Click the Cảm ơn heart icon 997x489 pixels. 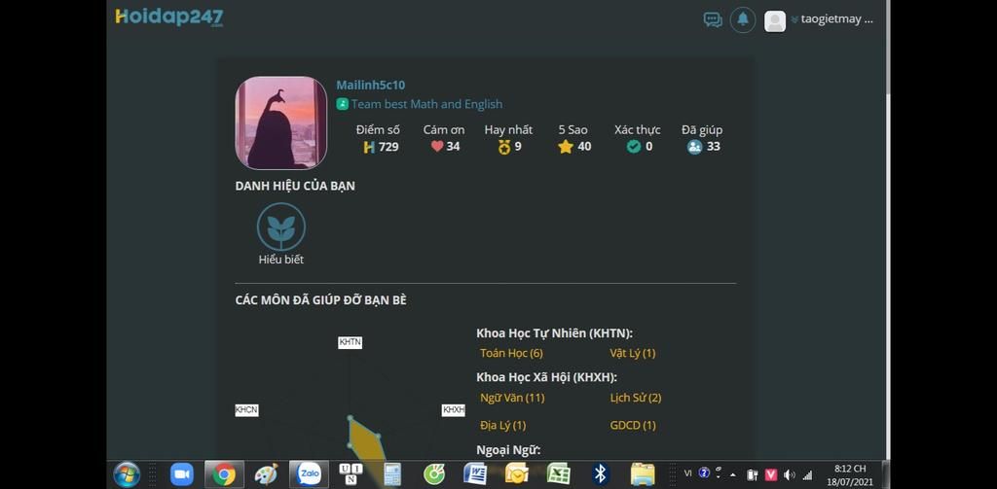pos(437,147)
